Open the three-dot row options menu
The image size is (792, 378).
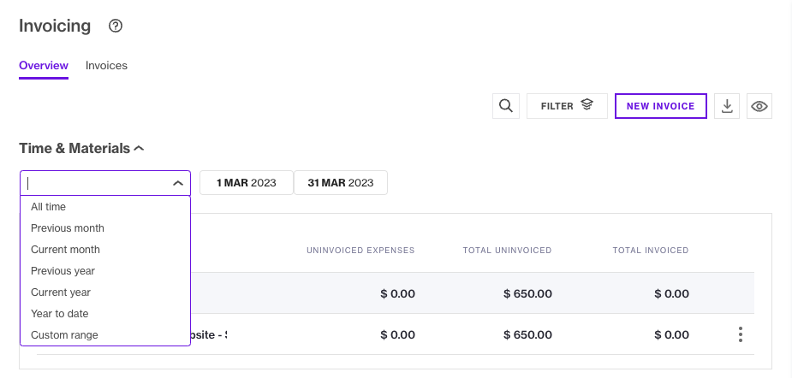(741, 334)
